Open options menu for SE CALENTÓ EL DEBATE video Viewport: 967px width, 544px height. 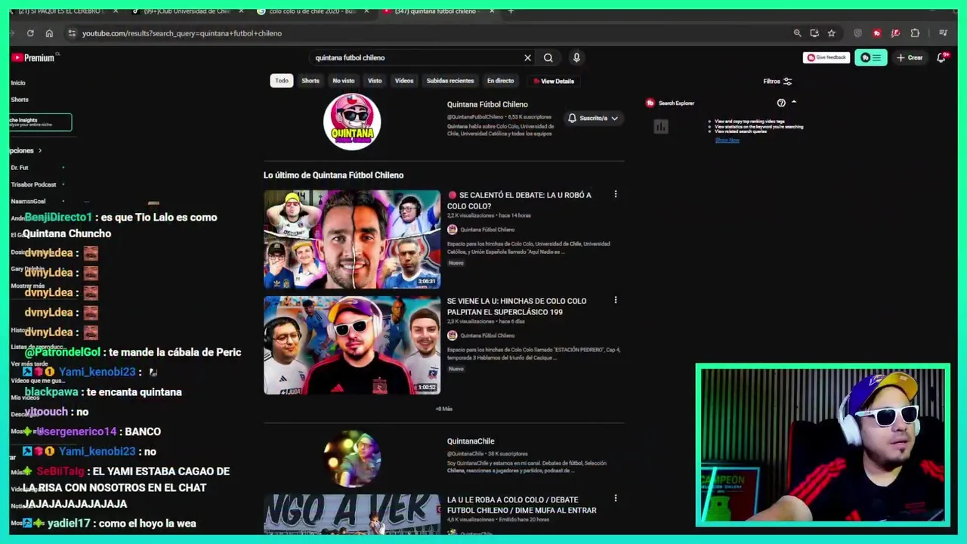(616, 195)
